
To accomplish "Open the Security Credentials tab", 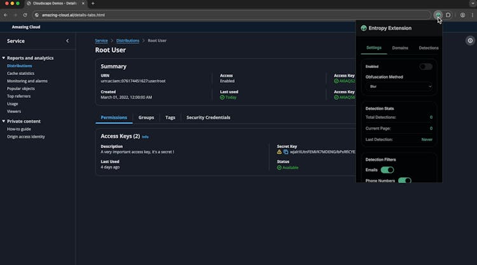I will click(x=208, y=118).
